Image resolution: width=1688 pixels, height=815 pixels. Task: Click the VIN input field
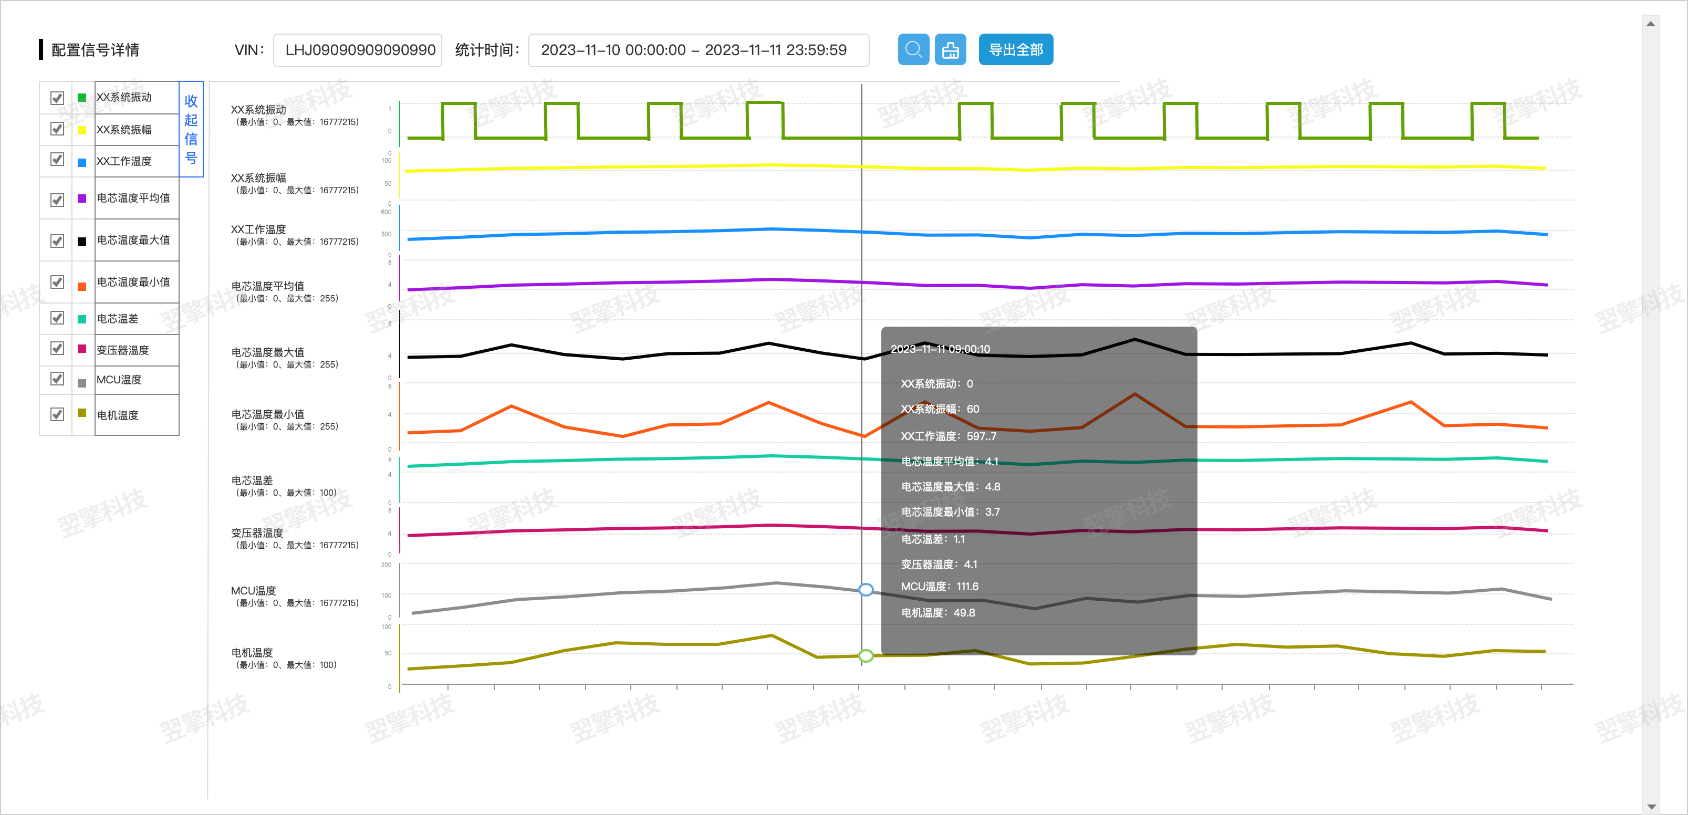[357, 49]
